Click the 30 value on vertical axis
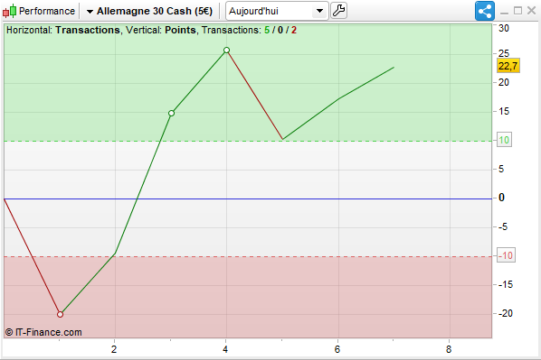Image resolution: width=541 pixels, height=360 pixels. tap(504, 28)
